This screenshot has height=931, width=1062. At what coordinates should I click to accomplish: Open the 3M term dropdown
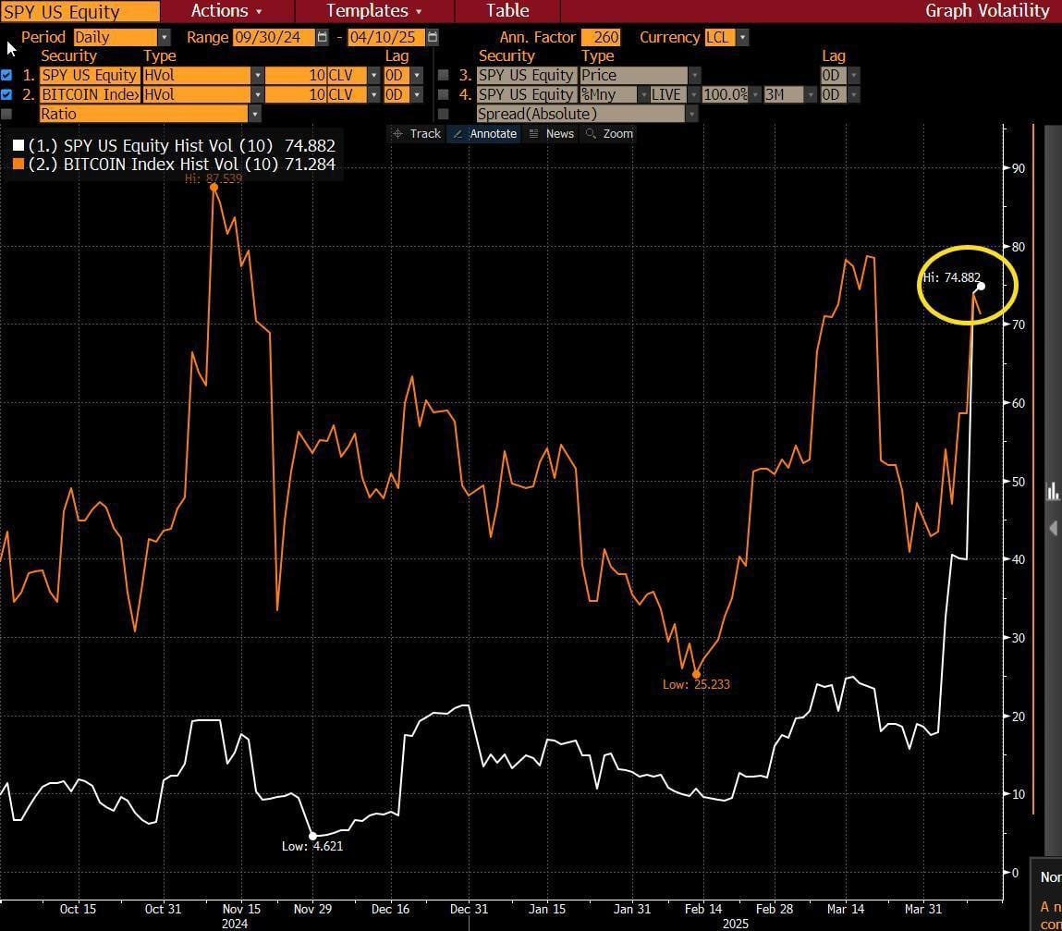810,95
